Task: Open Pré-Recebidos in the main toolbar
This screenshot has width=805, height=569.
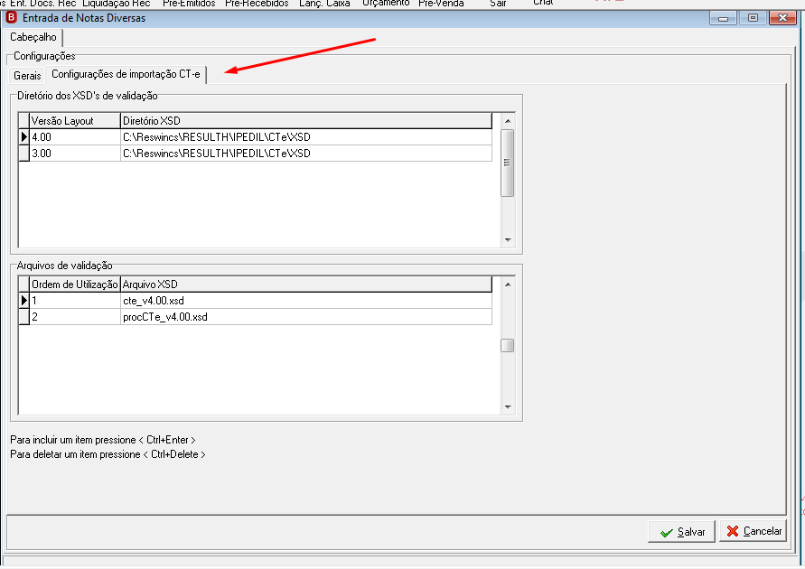Action: pyautogui.click(x=257, y=4)
